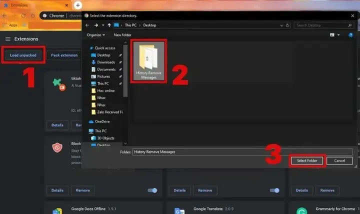
Task: Toggle the bottom-left extension enable switch
Action: (x=152, y=190)
